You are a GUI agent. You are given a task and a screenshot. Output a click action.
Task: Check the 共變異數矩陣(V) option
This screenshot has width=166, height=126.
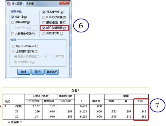[13, 34]
